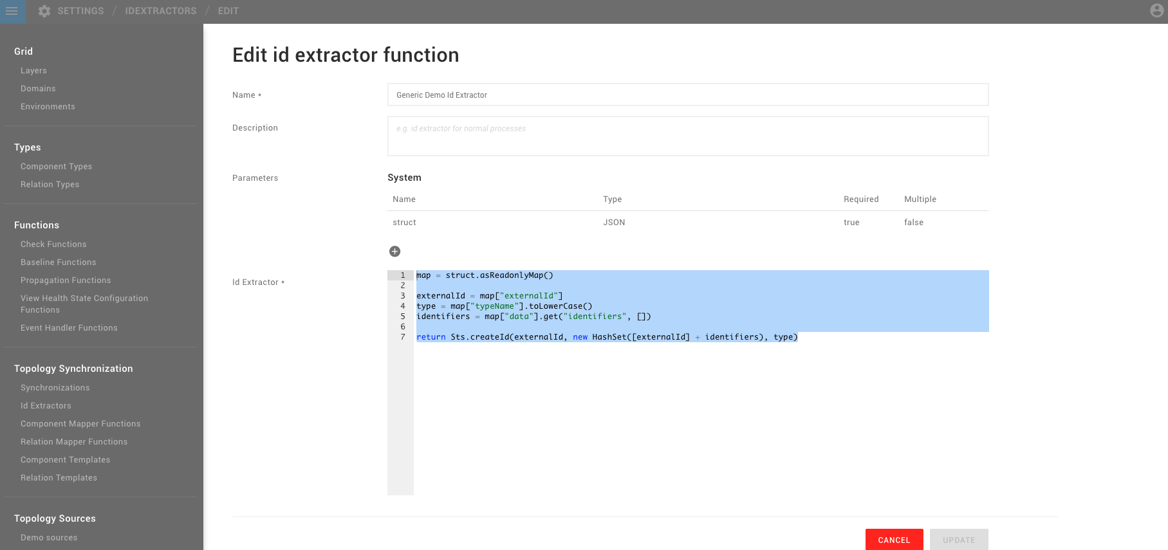This screenshot has width=1168, height=550.
Task: Open the user account avatar menu
Action: tap(1157, 11)
